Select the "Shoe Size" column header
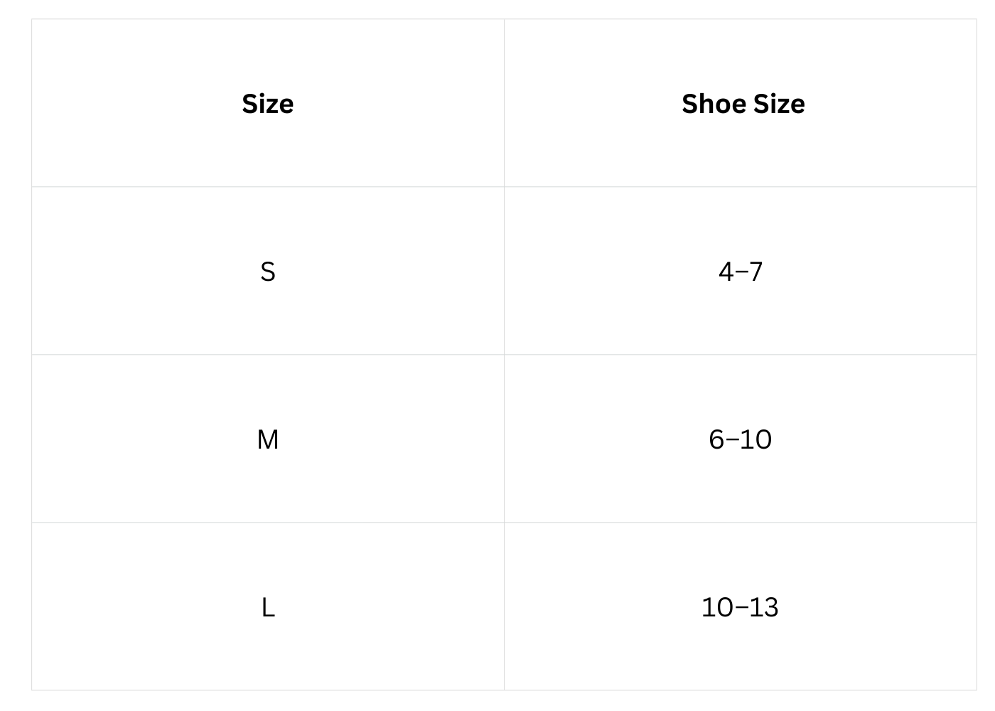The height and width of the screenshot is (711, 995). tap(743, 104)
